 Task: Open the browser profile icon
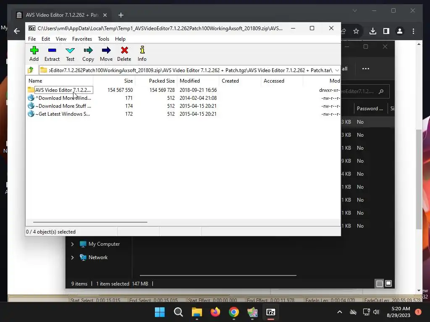tap(400, 31)
